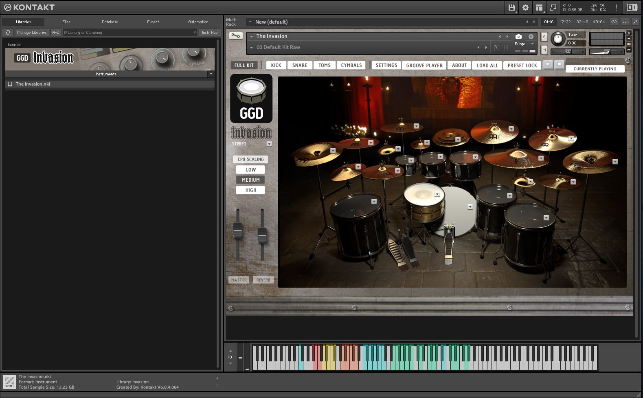643x398 pixels.
Task: Open STEREO output mode dropdown
Action: point(269,144)
